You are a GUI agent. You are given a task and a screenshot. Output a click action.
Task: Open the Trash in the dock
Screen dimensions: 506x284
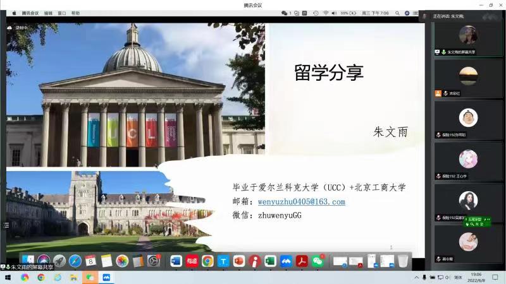[x=403, y=261]
